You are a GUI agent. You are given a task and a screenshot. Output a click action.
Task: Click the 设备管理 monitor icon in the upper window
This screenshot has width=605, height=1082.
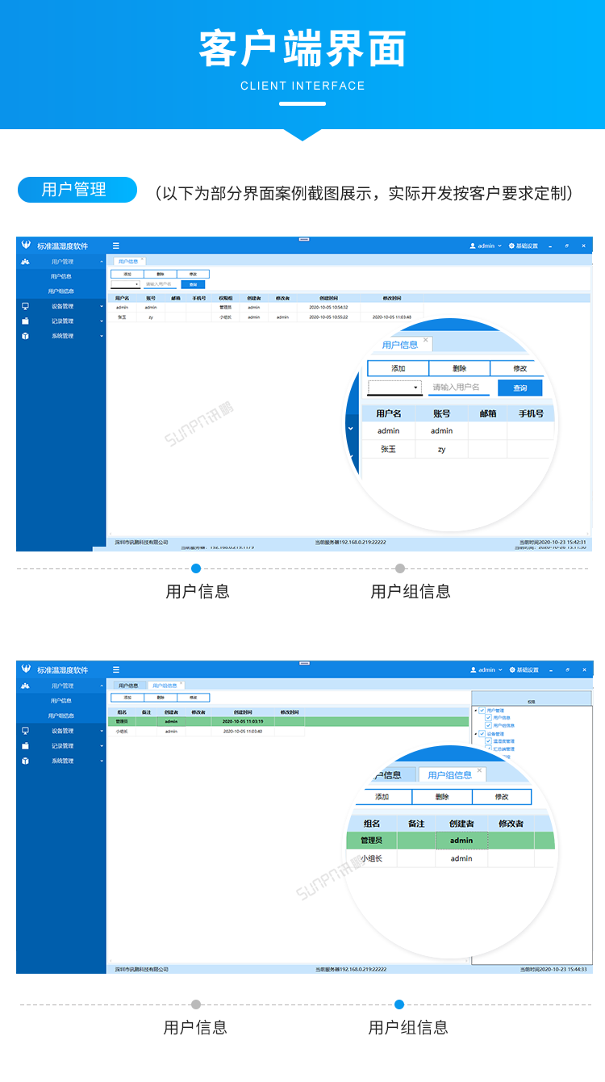click(x=26, y=306)
